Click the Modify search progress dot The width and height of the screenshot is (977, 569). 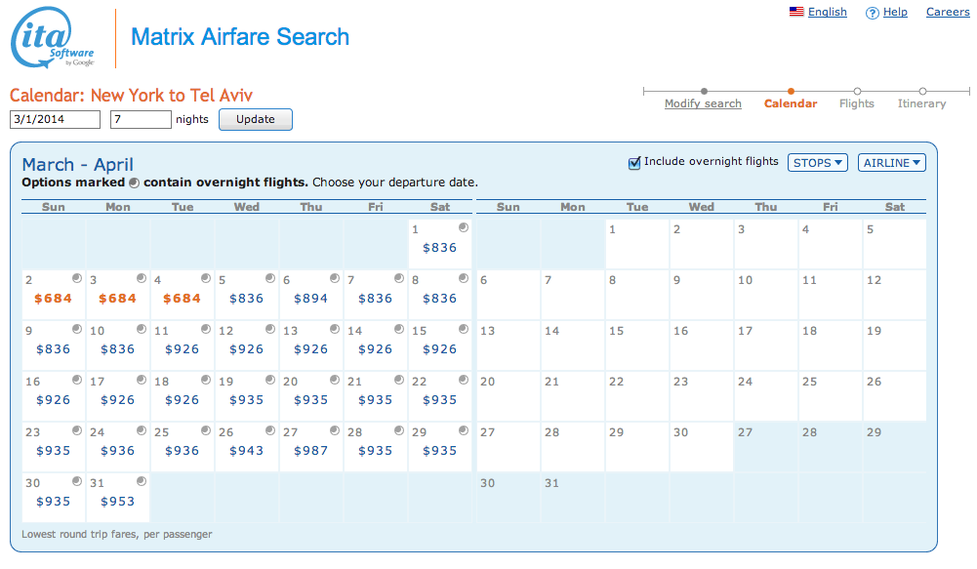coord(704,91)
